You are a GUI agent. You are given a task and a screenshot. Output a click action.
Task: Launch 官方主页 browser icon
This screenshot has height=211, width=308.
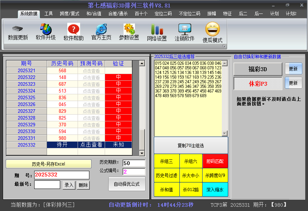[x=101, y=29]
